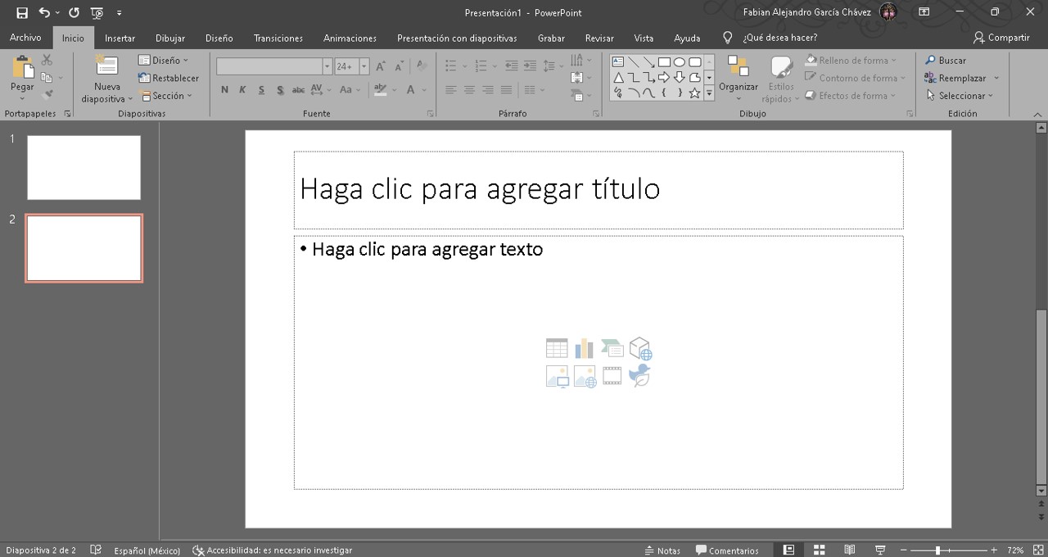Toggle the Notas pane
The height and width of the screenshot is (557, 1048).
662,550
